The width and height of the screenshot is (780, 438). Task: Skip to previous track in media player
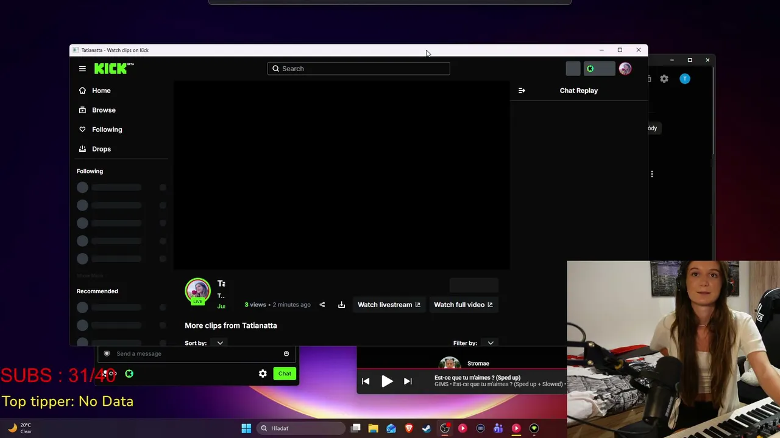366,381
